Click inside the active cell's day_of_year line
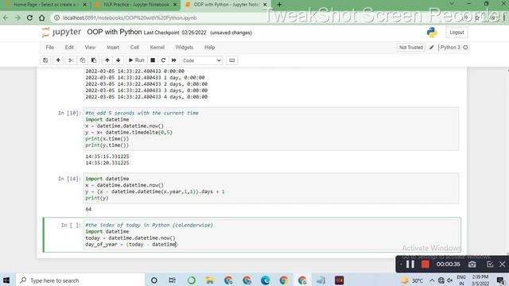Viewport: 509px width, 286px height. (131, 245)
